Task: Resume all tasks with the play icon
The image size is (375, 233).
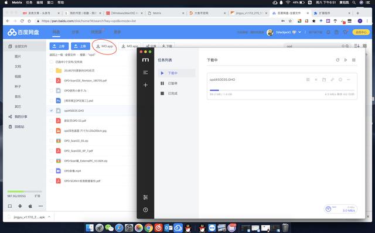Action: [x=346, y=60]
